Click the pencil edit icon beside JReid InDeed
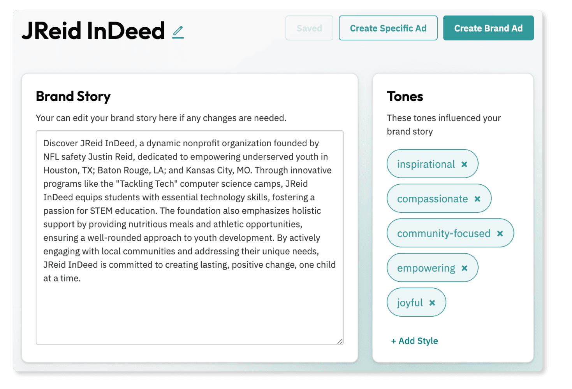 click(x=178, y=32)
